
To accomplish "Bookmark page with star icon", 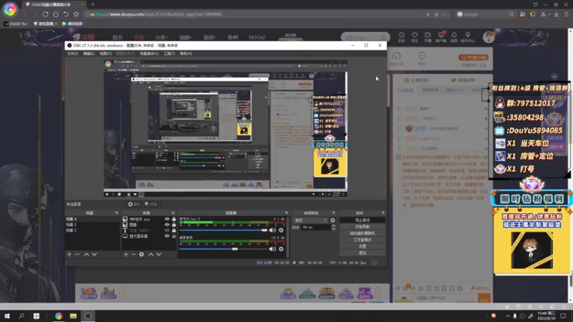I will tap(76, 14).
